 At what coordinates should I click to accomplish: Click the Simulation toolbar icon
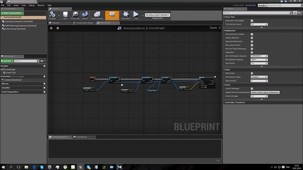126,15
